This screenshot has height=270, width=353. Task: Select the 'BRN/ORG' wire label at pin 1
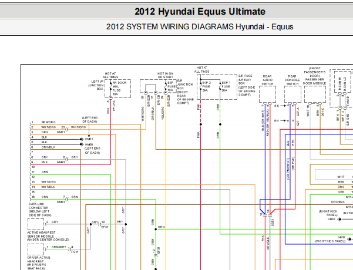coord(48,122)
